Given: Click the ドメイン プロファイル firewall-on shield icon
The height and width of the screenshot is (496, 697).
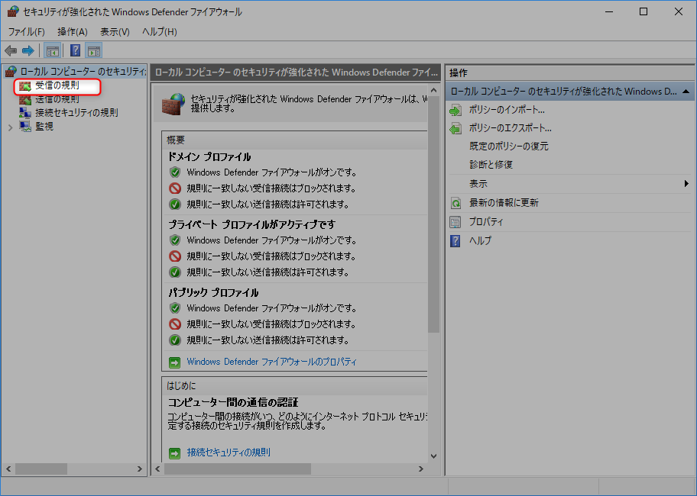Looking at the screenshot, I should pyautogui.click(x=175, y=172).
